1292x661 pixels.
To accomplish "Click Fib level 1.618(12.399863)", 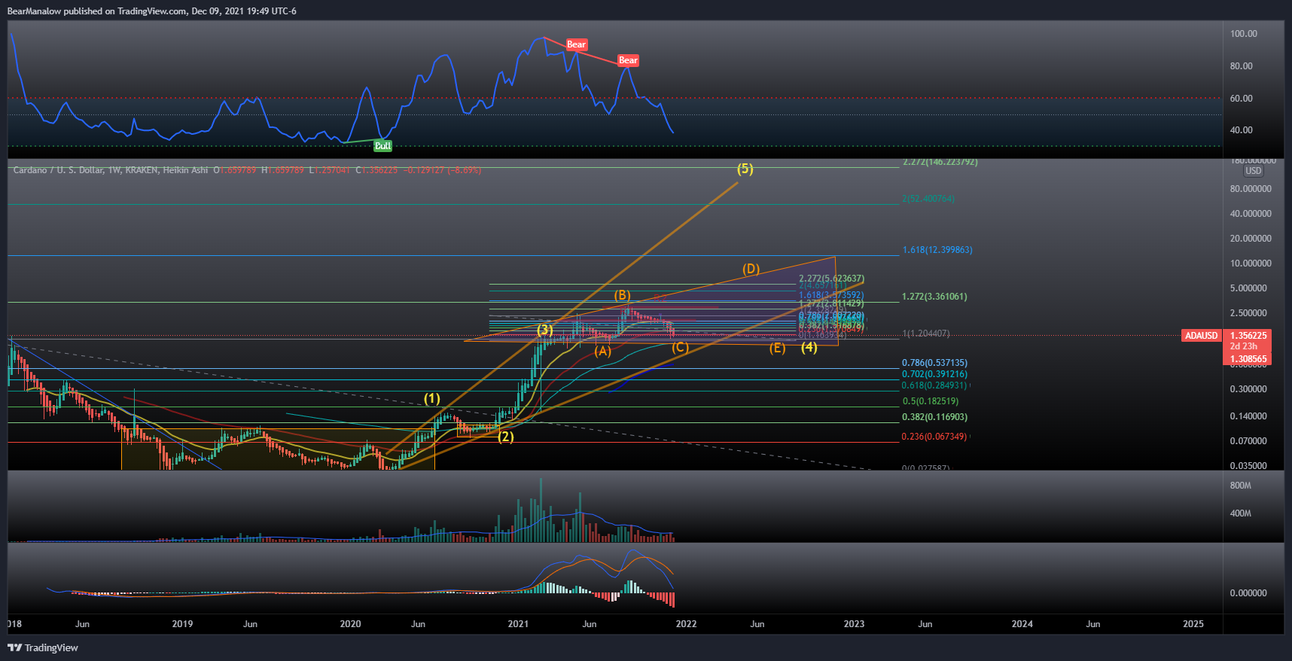I will pos(937,250).
